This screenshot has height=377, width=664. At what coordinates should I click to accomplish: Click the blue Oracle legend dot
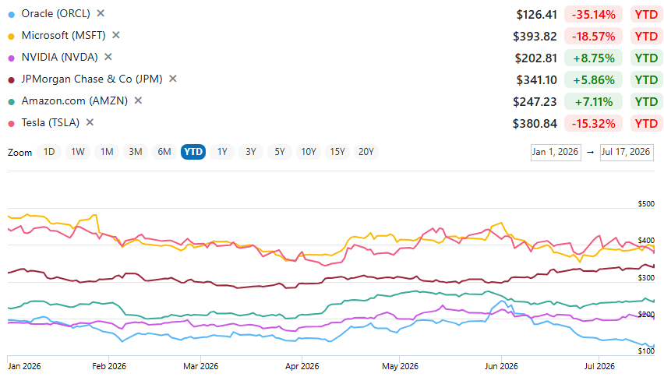pos(12,14)
